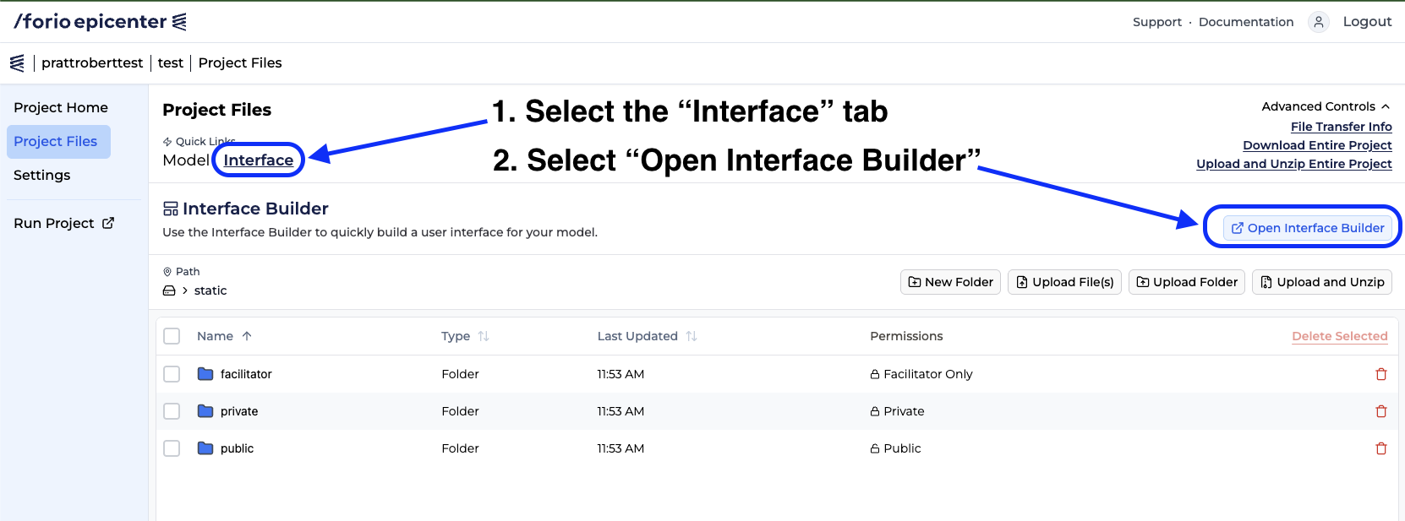
Task: Delete the facilitator folder with trash icon
Action: (1381, 374)
